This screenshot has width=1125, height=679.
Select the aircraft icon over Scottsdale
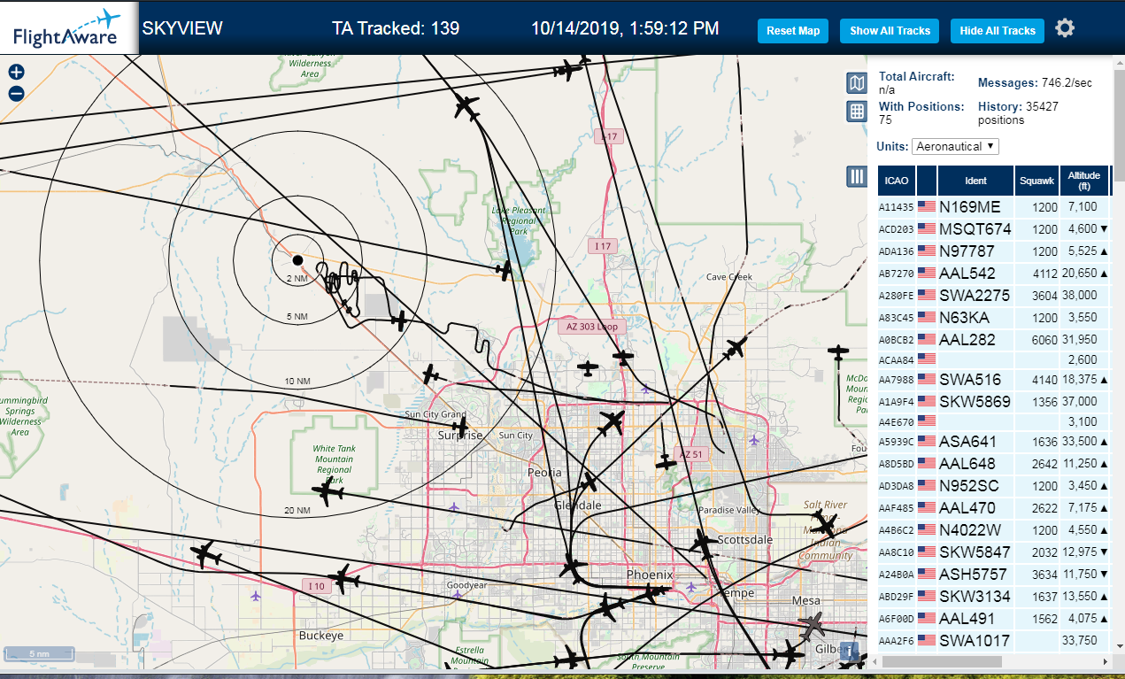point(705,543)
